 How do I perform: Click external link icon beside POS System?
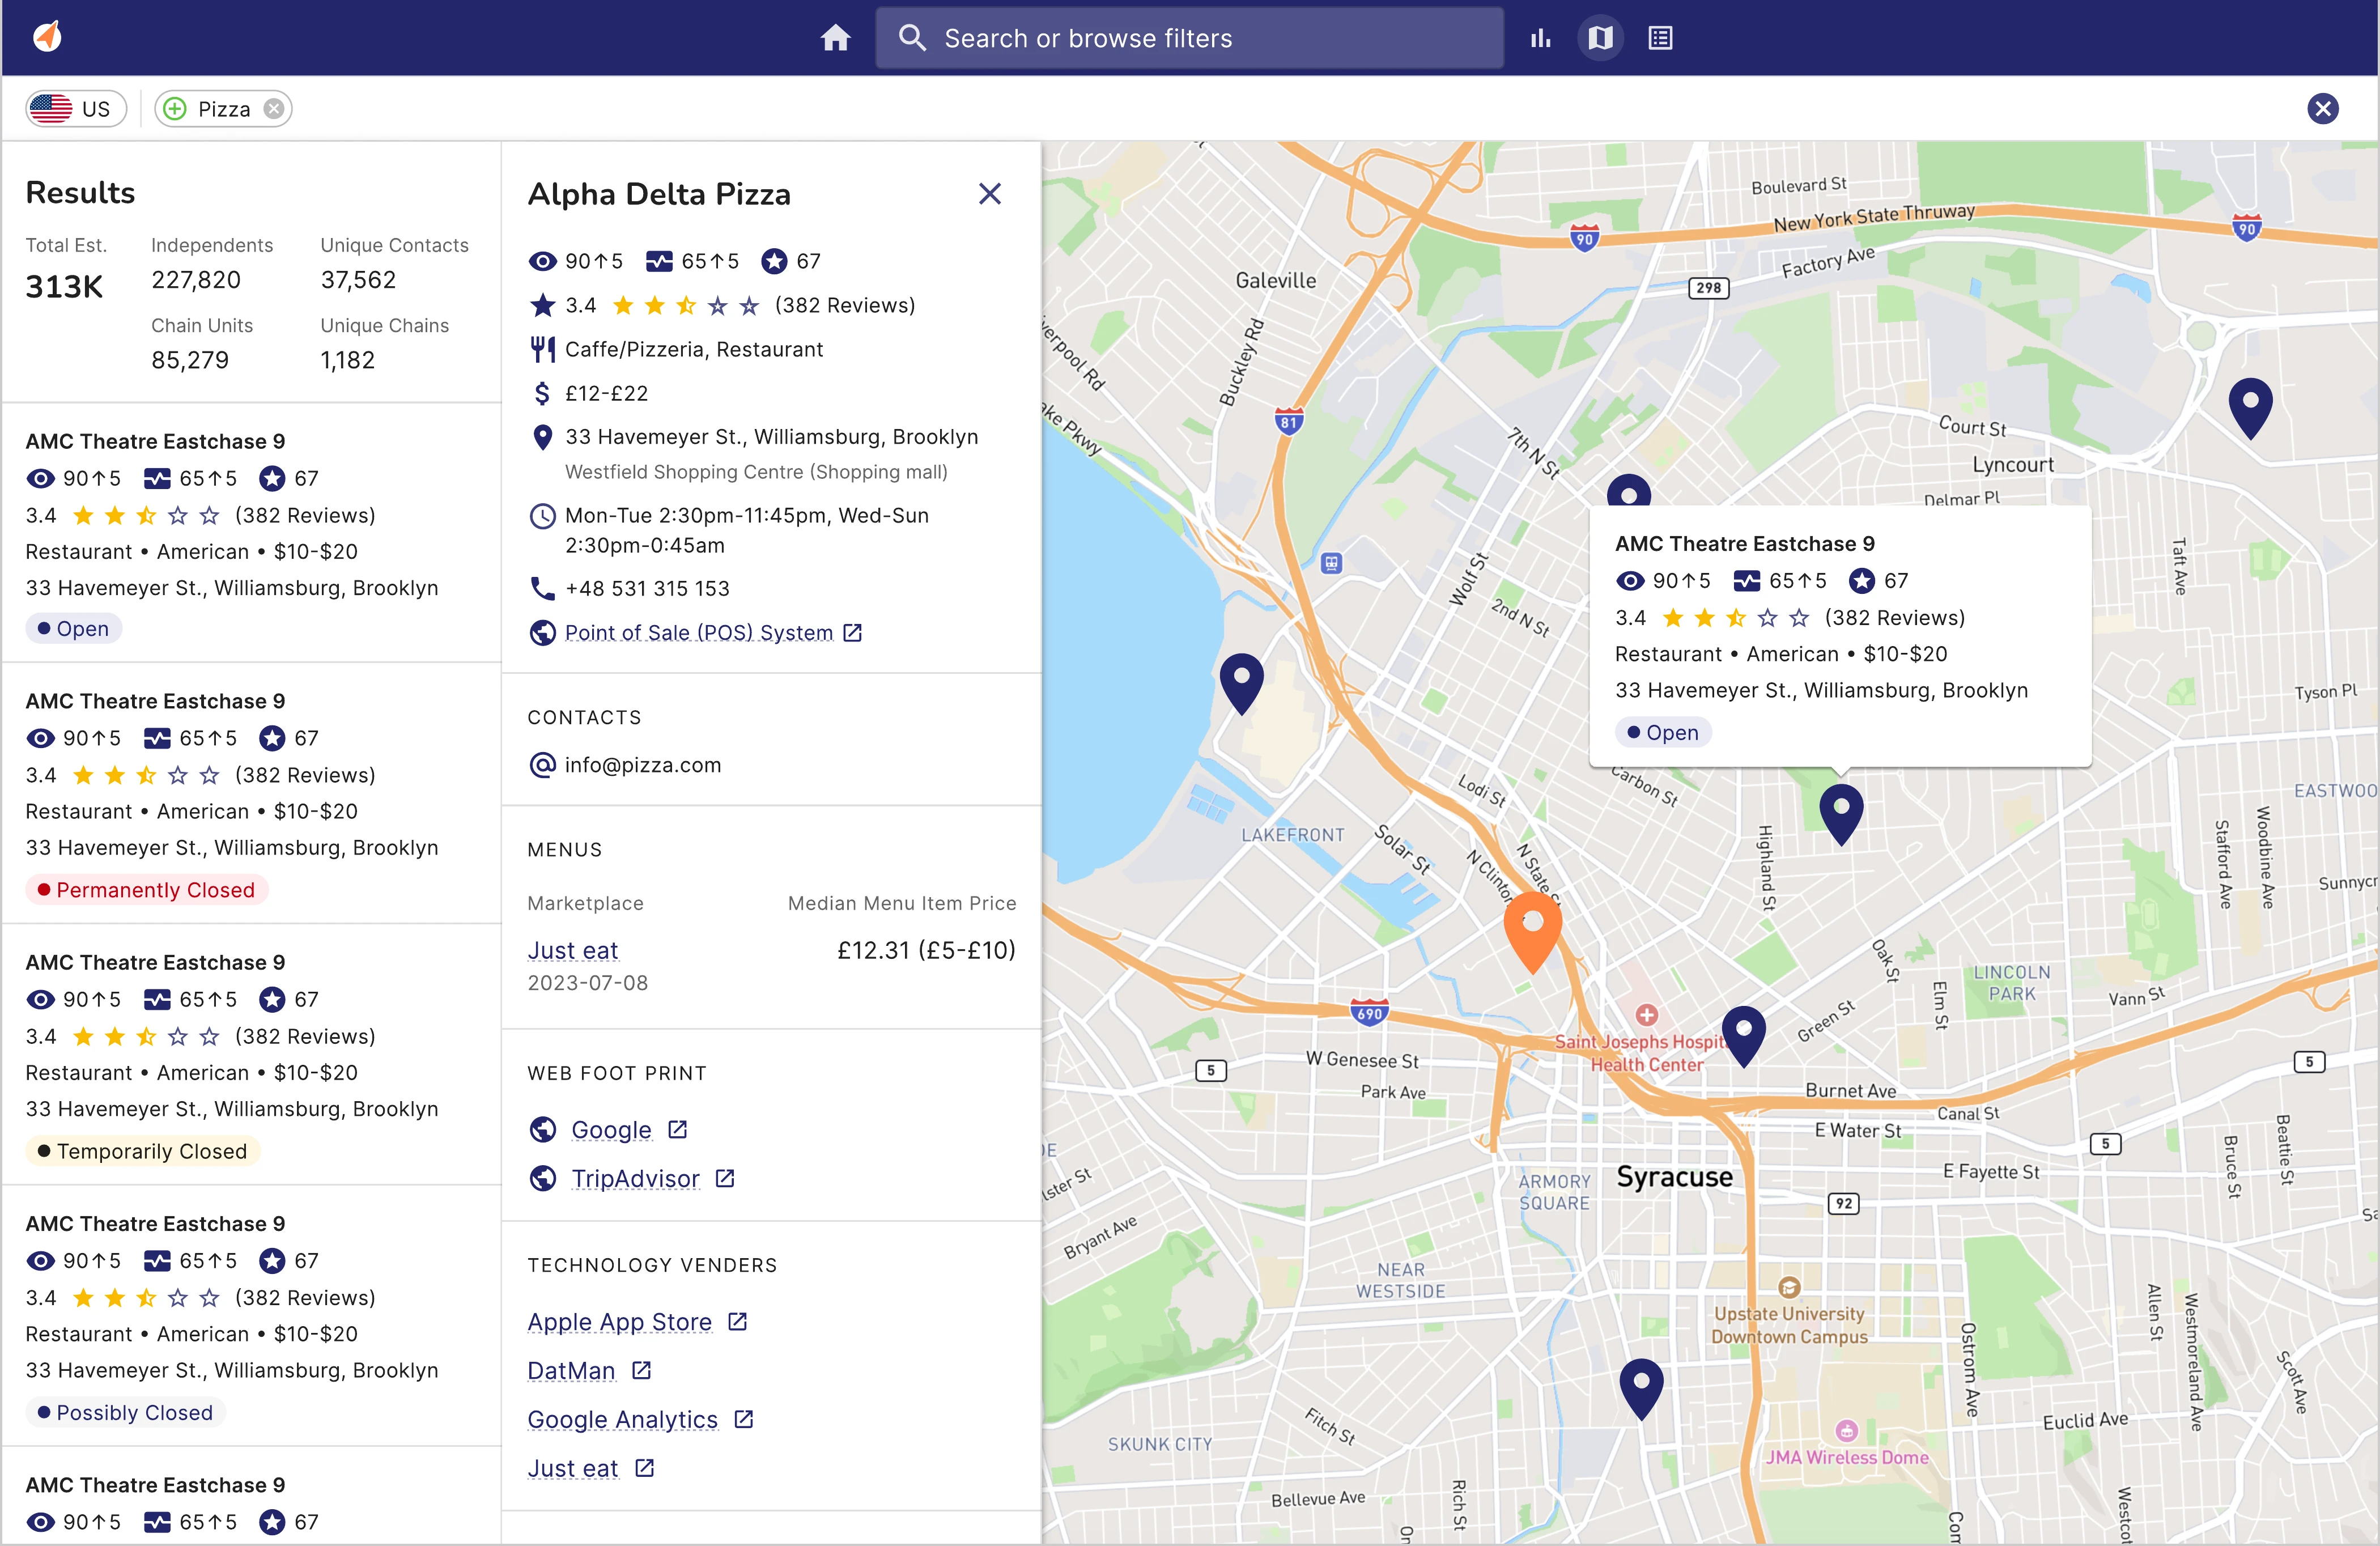853,633
